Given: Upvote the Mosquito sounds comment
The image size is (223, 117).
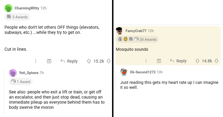Looking at the screenshot, I should pos(197,61).
